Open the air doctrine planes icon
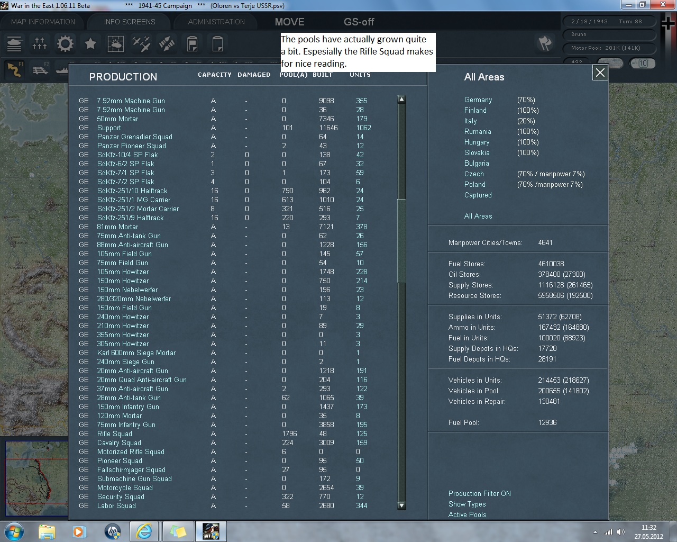This screenshot has width=677, height=542. tap(141, 43)
